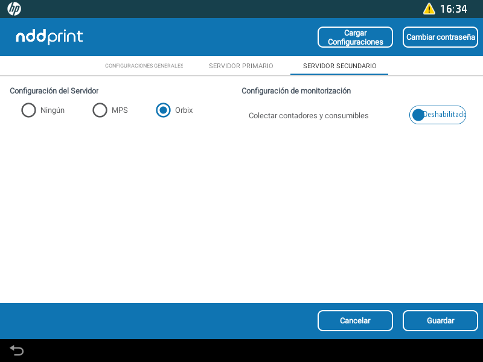Save settings with the Guardar button
This screenshot has width=483, height=362.
[x=440, y=320]
